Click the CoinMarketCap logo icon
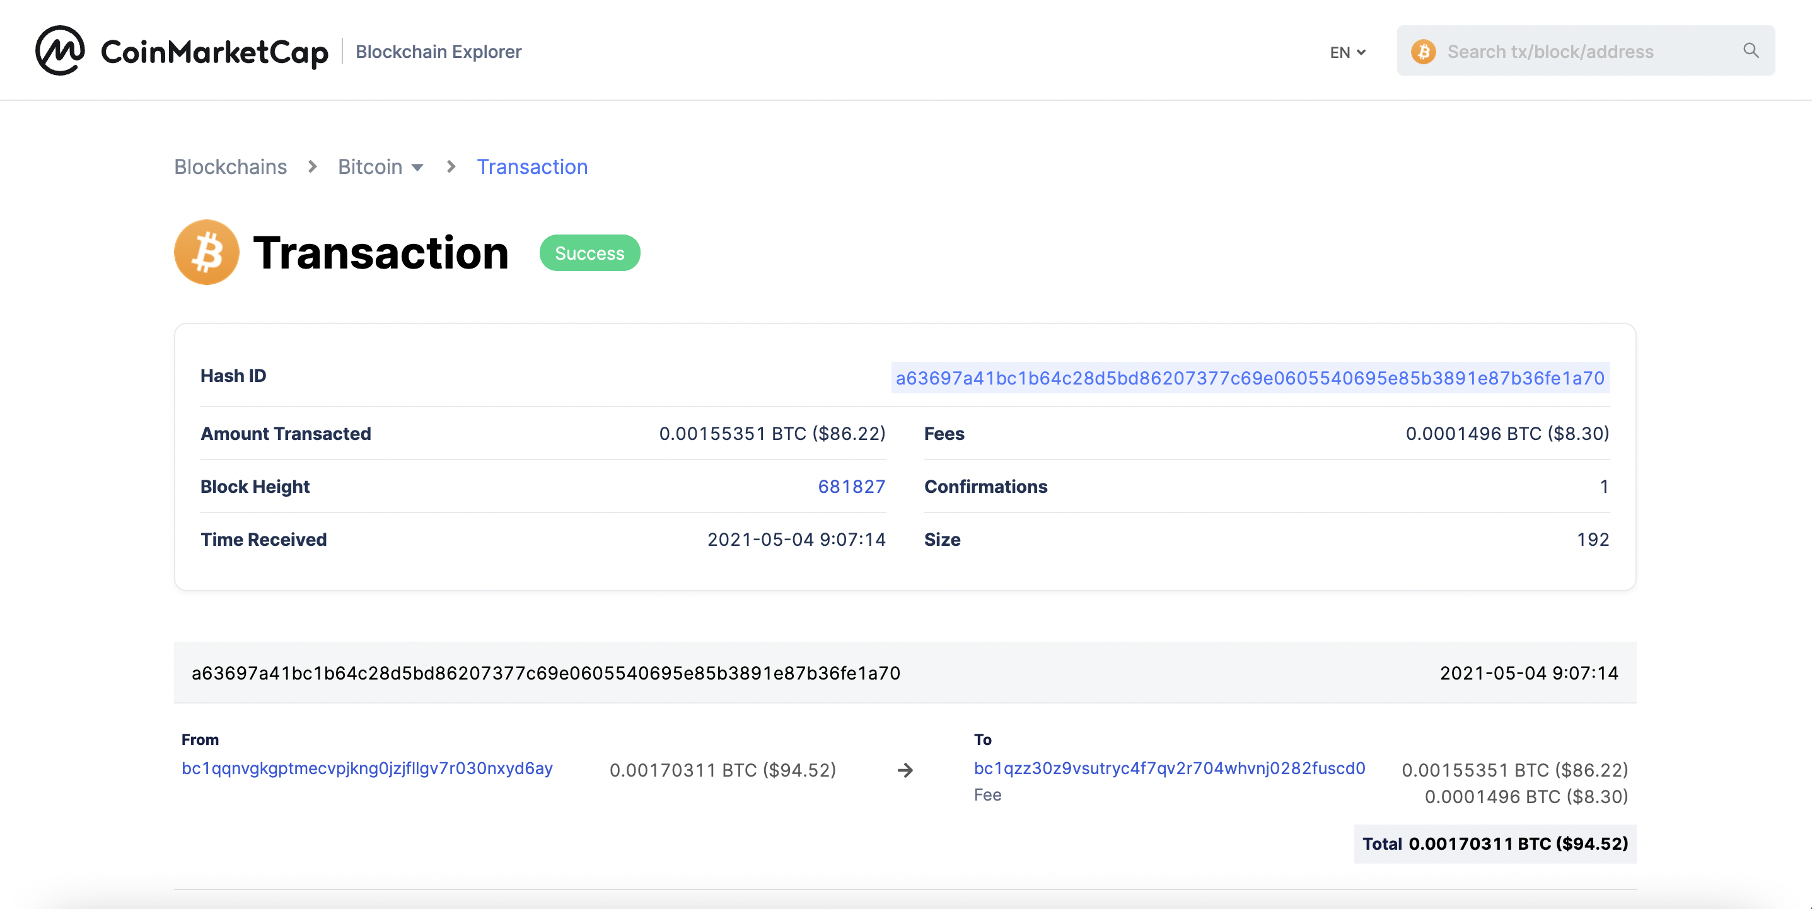 60,50
